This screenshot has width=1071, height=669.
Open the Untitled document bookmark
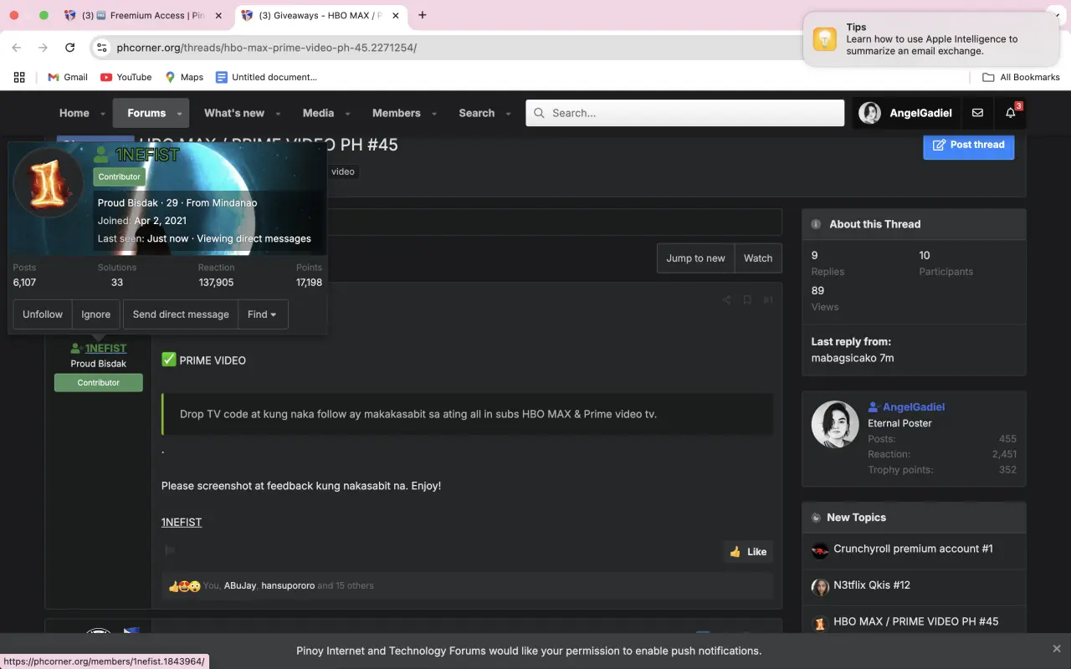(x=266, y=77)
